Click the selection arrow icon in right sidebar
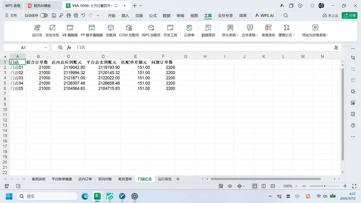This screenshot has width=361, height=203. 353,58
